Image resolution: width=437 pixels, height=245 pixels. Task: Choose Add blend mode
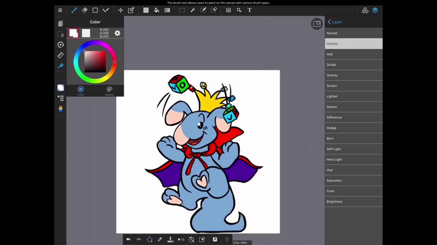tap(354, 54)
